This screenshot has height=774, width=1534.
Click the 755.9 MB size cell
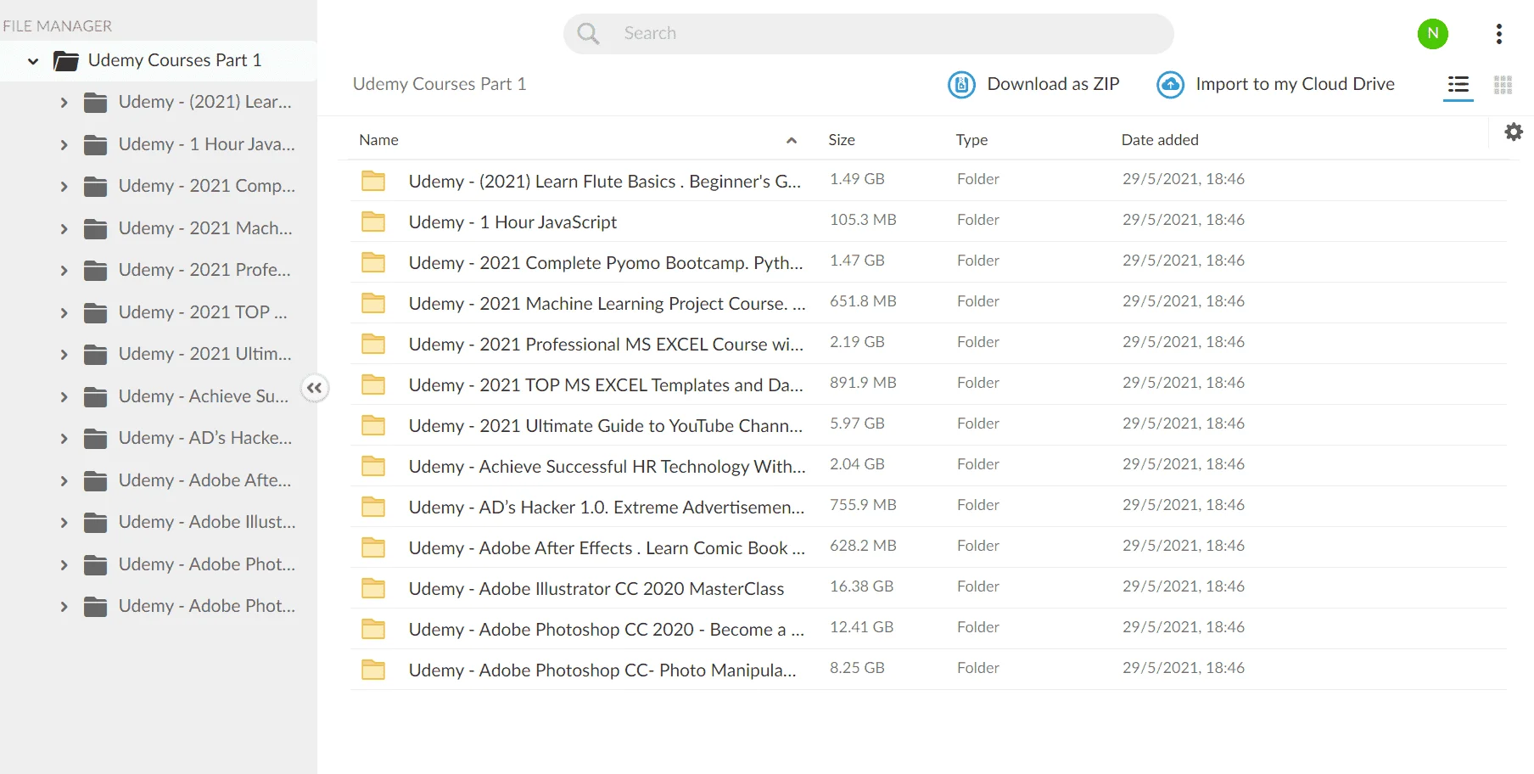tap(863, 505)
